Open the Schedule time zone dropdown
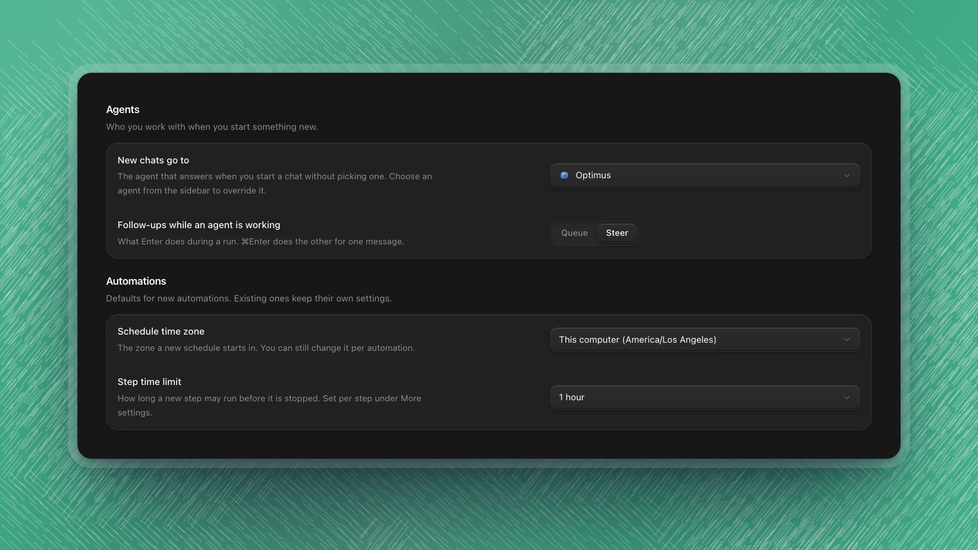 705,340
